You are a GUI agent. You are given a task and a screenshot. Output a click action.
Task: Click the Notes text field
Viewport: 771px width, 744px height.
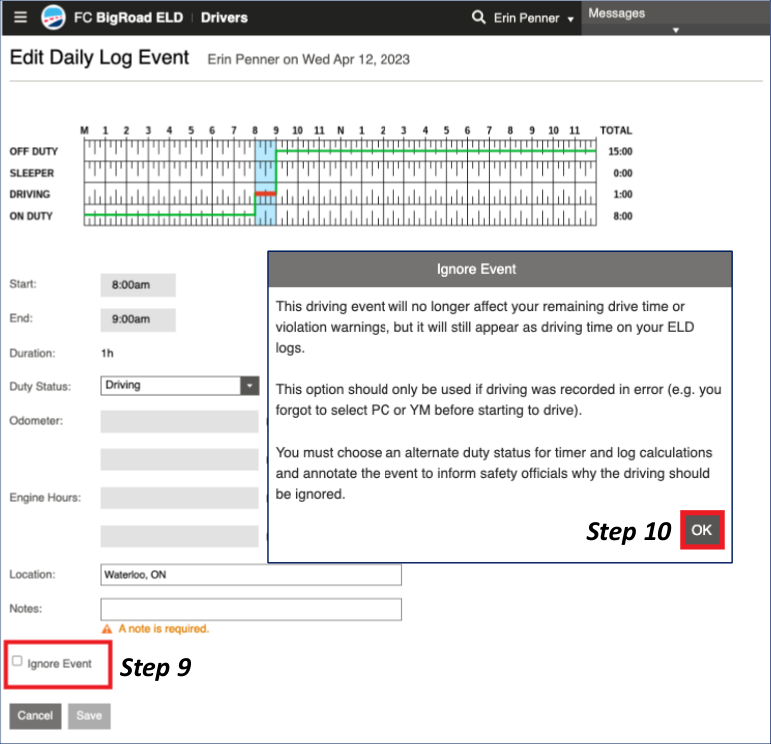pos(251,609)
